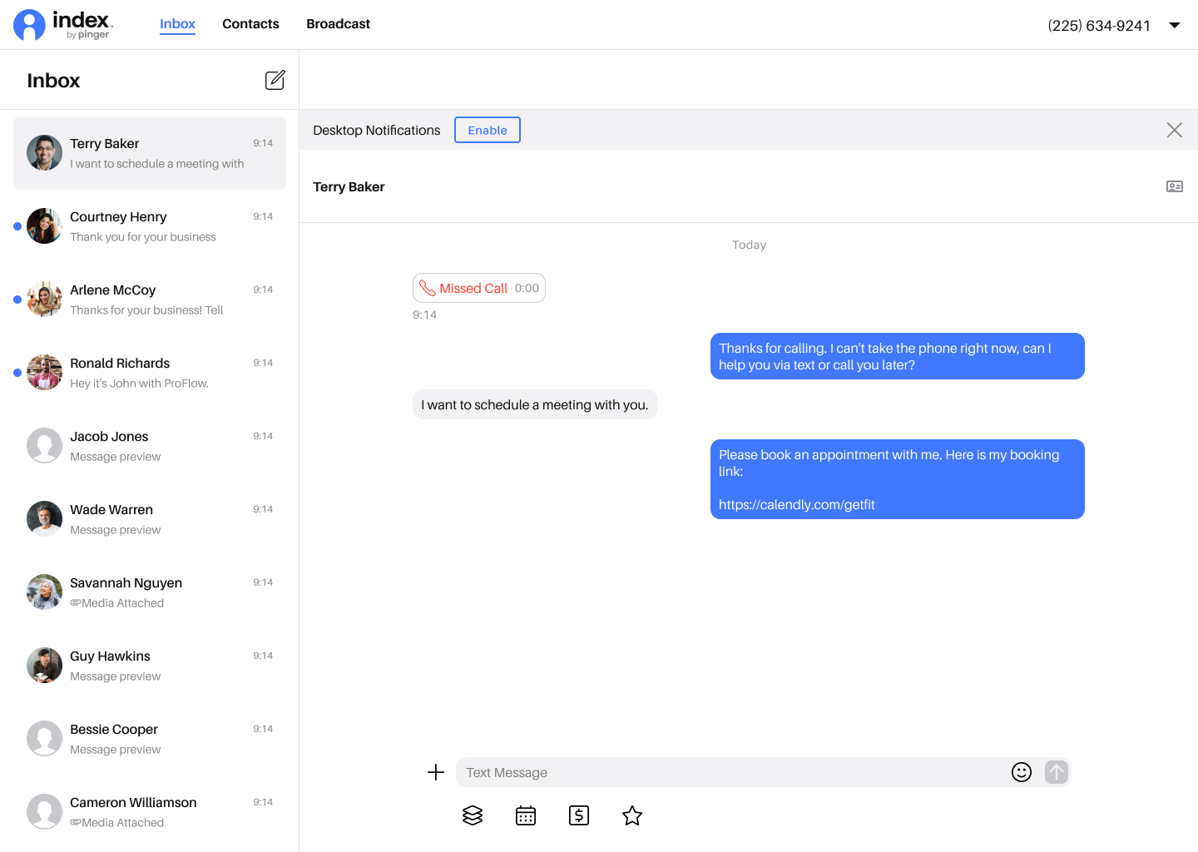The width and height of the screenshot is (1198, 852).
Task: Open conversation with Cameron Williamson
Action: point(150,812)
